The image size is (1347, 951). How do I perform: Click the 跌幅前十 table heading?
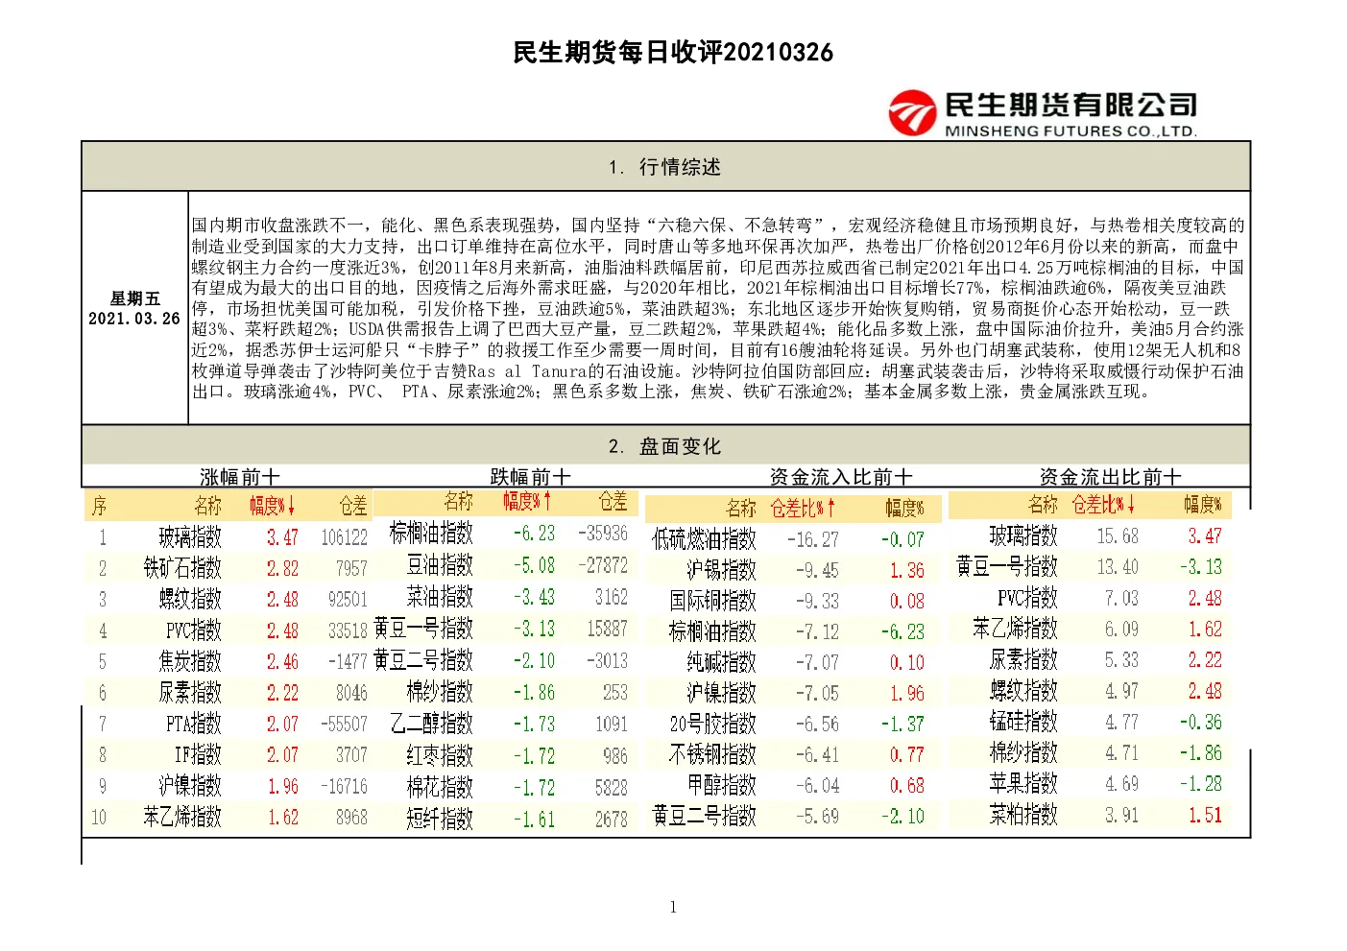(531, 477)
